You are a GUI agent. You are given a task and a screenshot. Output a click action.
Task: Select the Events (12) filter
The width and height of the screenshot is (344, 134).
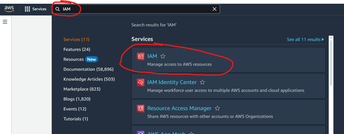pos(75,109)
